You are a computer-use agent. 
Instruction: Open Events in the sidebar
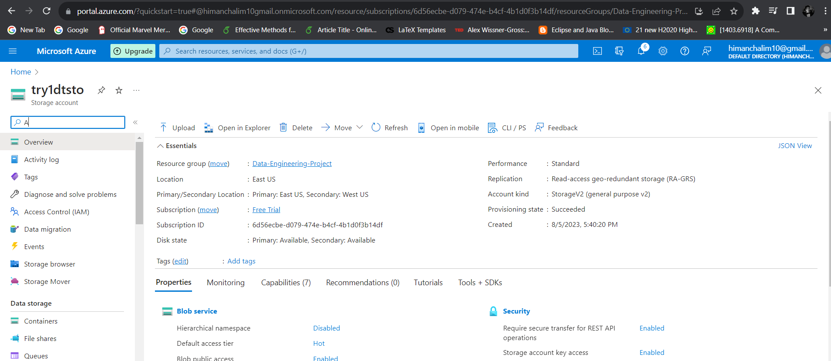pyautogui.click(x=68, y=246)
